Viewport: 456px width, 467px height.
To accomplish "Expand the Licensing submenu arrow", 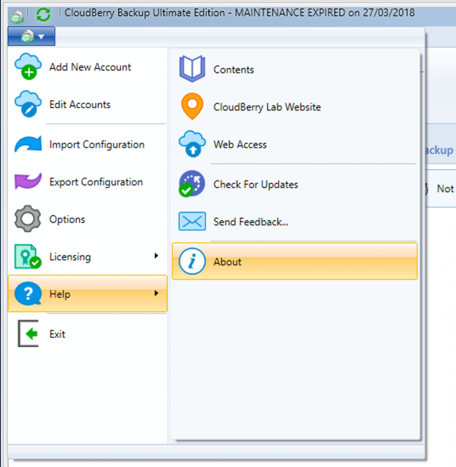I will point(156,256).
